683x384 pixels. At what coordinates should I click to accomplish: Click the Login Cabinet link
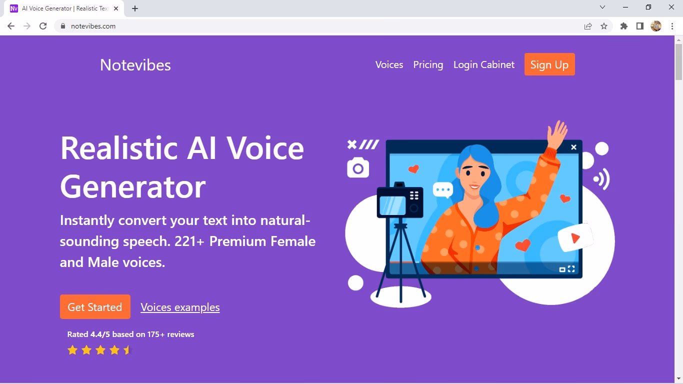[x=483, y=64]
